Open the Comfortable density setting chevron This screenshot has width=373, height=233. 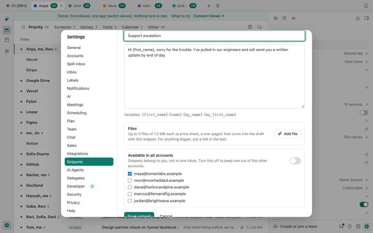[x=367, y=188]
